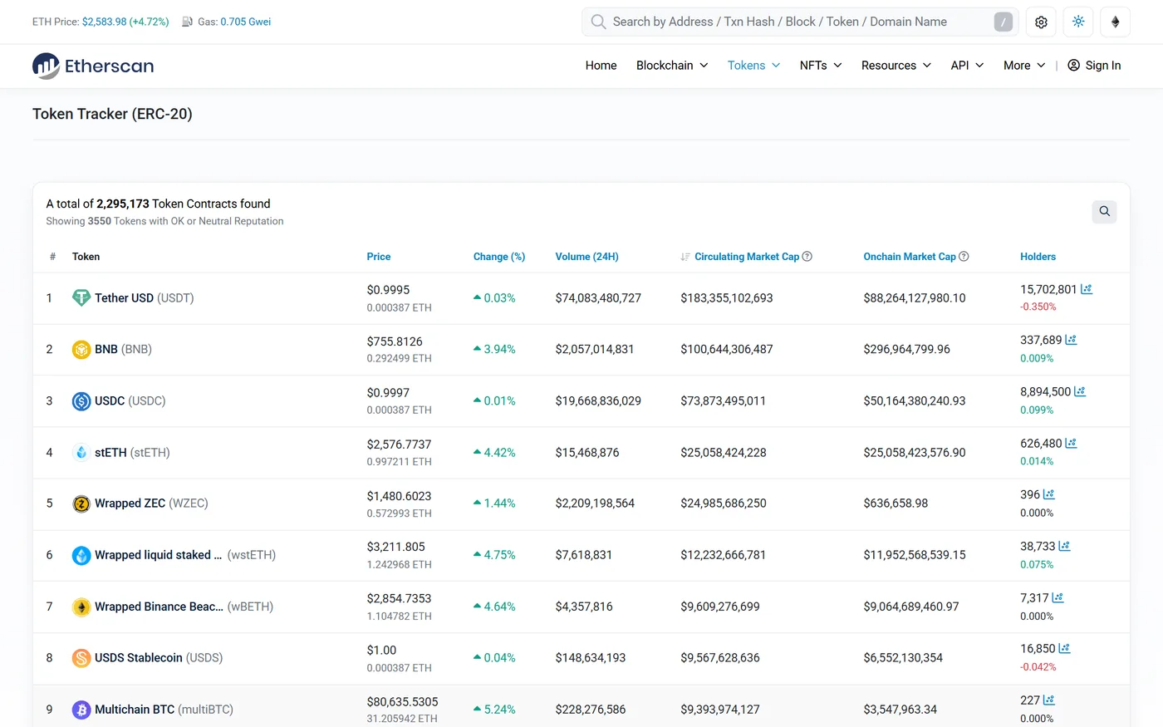The image size is (1163, 727).
Task: Click the Multichain BTC token icon
Action: (x=81, y=710)
